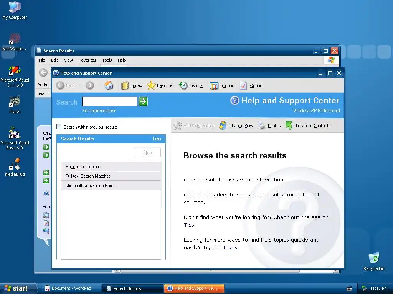Open Favorites menu in Search Results window
This screenshot has width=393, height=294.
pos(87,60)
